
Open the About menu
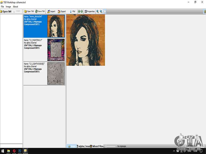15,6
